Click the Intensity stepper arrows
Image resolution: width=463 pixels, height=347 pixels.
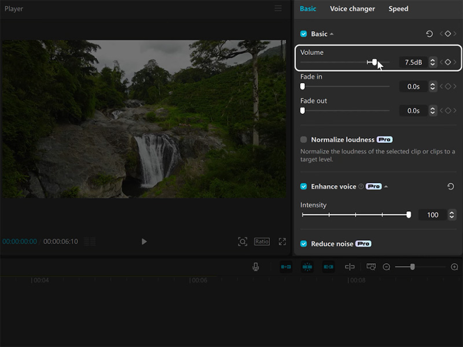(452, 215)
